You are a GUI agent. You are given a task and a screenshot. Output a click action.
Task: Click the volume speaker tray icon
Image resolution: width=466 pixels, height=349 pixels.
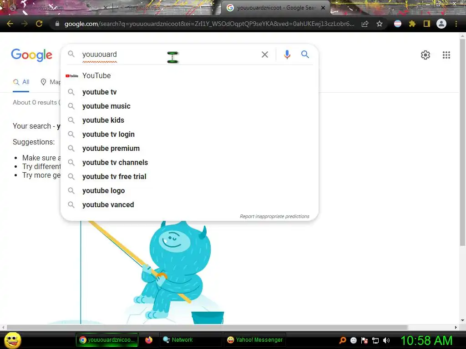[386, 340]
